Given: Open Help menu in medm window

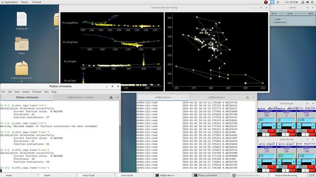Looking at the screenshot, I should point(311,13).
